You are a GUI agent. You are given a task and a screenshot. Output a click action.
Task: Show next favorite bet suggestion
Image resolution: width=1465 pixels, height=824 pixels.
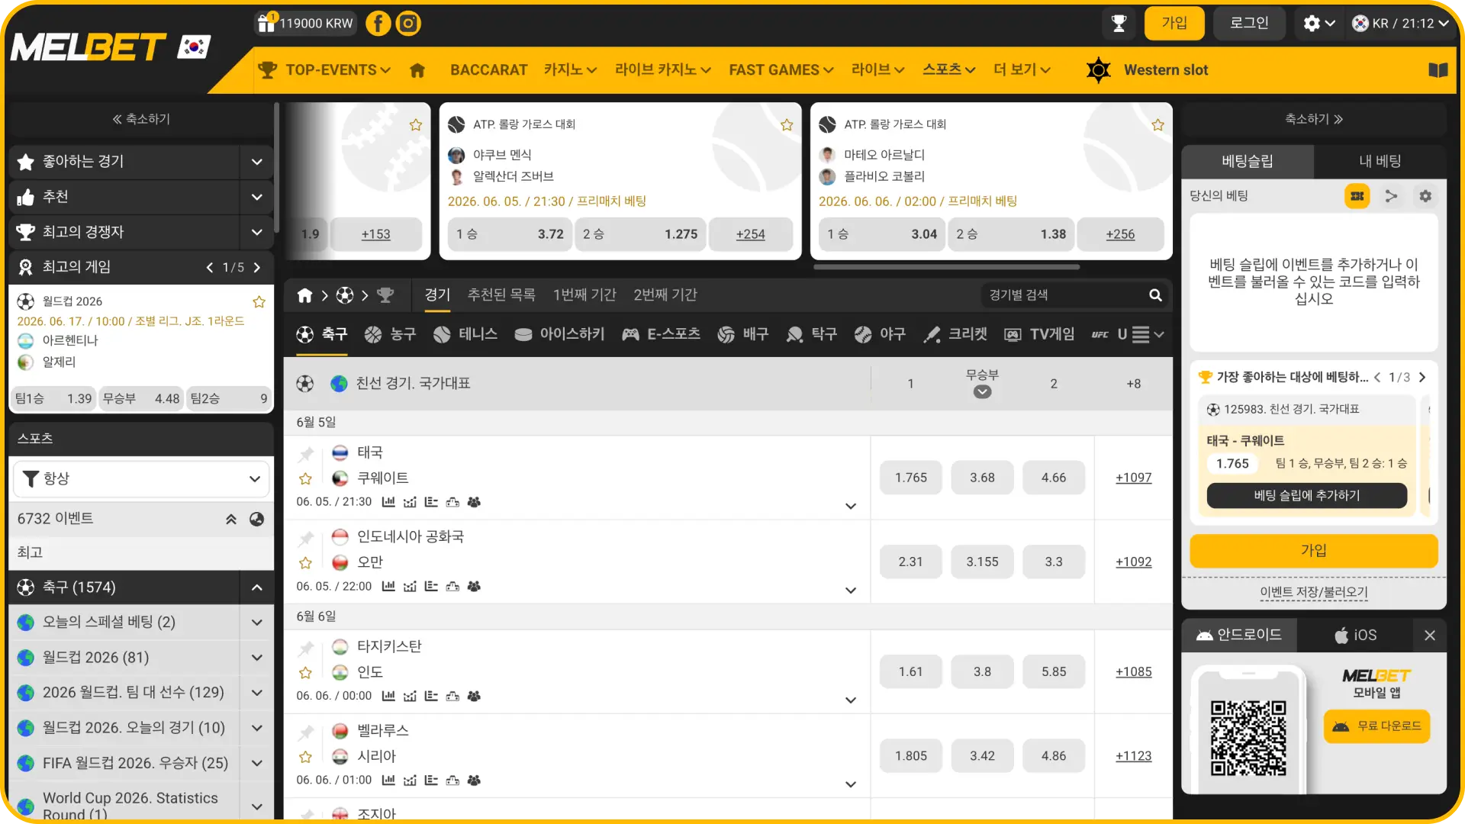pyautogui.click(x=1422, y=377)
